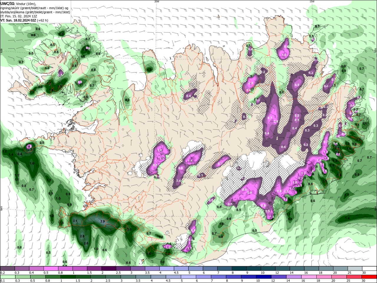This screenshot has width=377, height=283.
Task: Click the navy blue rain swatch labeled 10
Action: point(264,277)
